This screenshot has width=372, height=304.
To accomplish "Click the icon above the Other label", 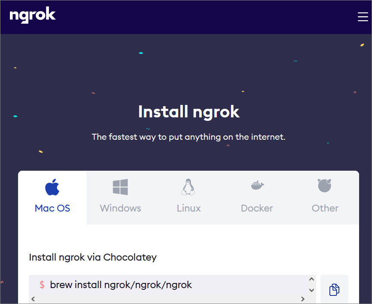I will [325, 186].
